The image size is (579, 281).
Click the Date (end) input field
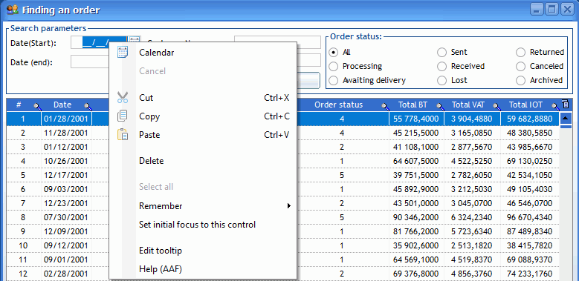tap(90, 62)
